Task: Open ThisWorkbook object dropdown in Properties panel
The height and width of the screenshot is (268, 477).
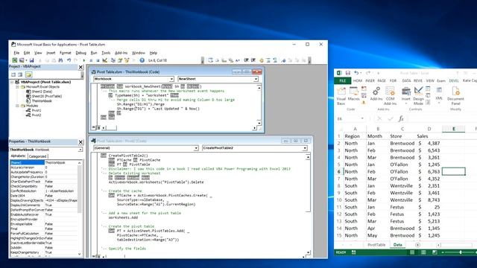Action: 80,150
